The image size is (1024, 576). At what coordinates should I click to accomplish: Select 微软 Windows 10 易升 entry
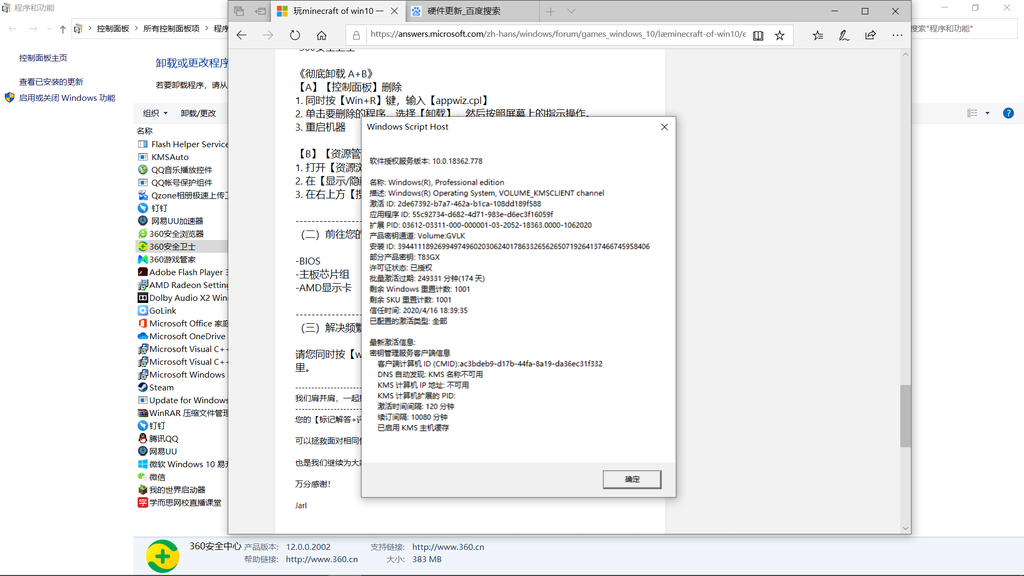click(x=182, y=464)
